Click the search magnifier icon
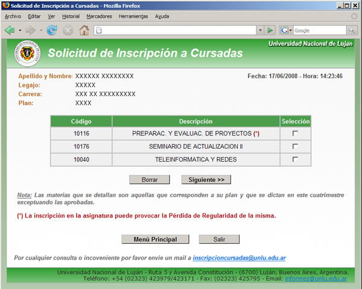362x289 pixels. (351, 30)
